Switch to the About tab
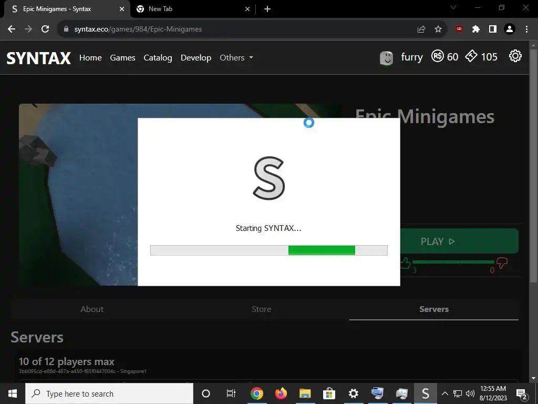This screenshot has width=538, height=404. (92, 309)
